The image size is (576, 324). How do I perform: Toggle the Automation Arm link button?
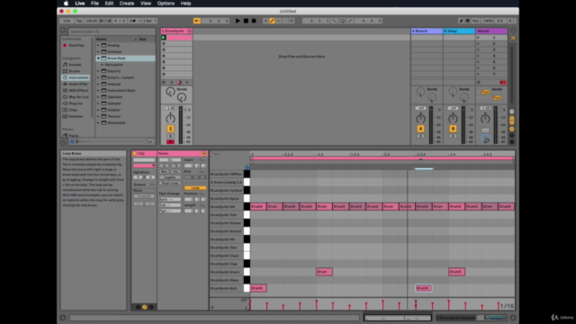pyautogui.click(x=272, y=21)
